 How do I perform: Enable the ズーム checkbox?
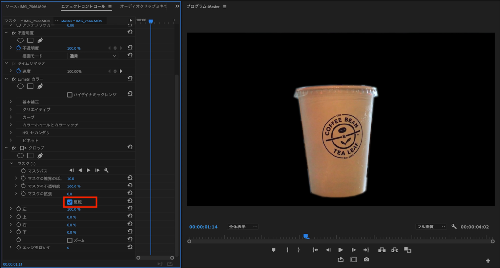coord(70,240)
